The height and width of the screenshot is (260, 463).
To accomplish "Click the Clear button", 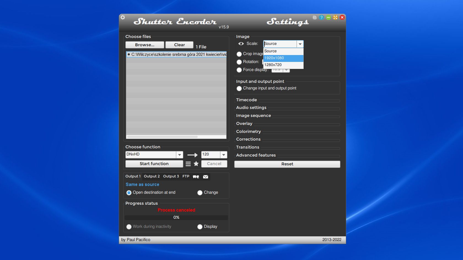I will pos(179,45).
